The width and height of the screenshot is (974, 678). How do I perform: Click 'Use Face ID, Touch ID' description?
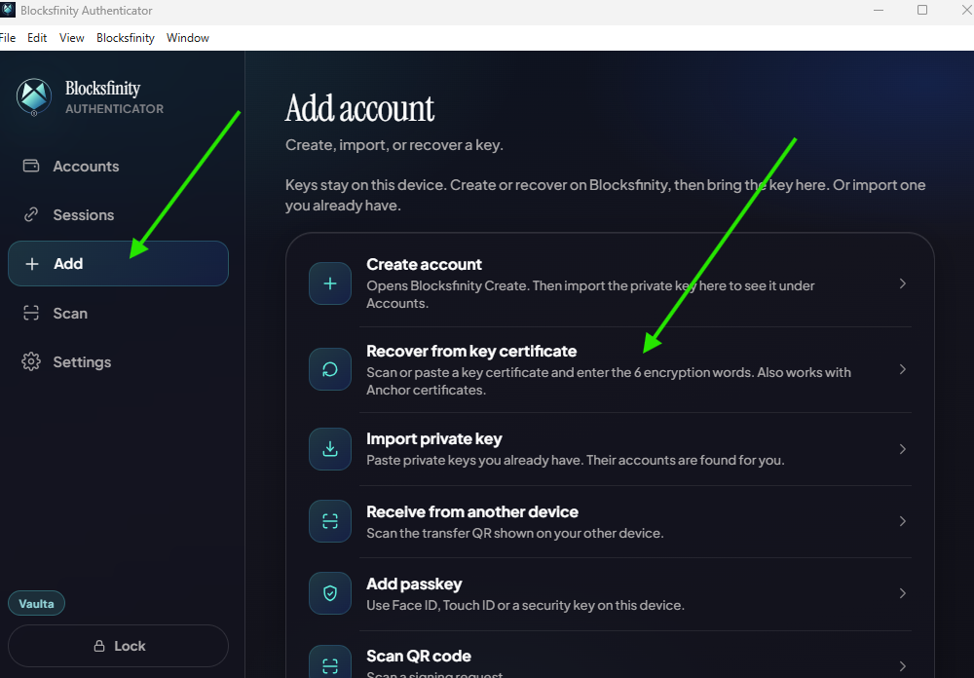pyautogui.click(x=526, y=605)
